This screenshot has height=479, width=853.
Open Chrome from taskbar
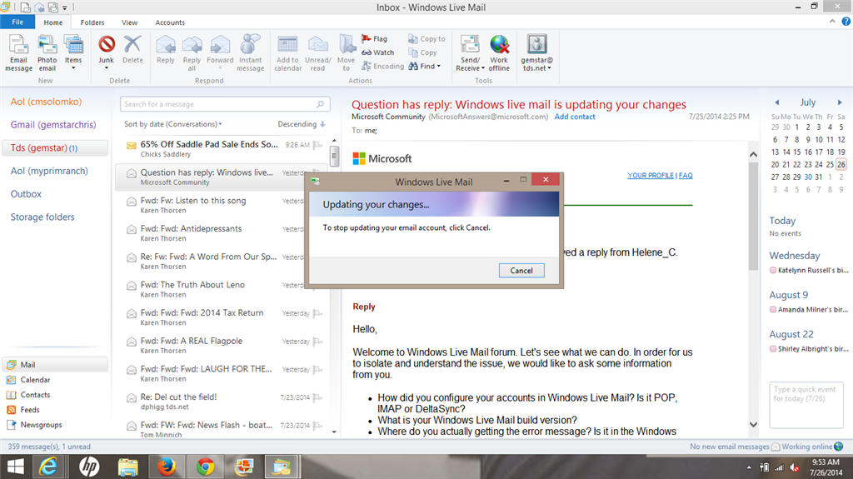tap(205, 467)
